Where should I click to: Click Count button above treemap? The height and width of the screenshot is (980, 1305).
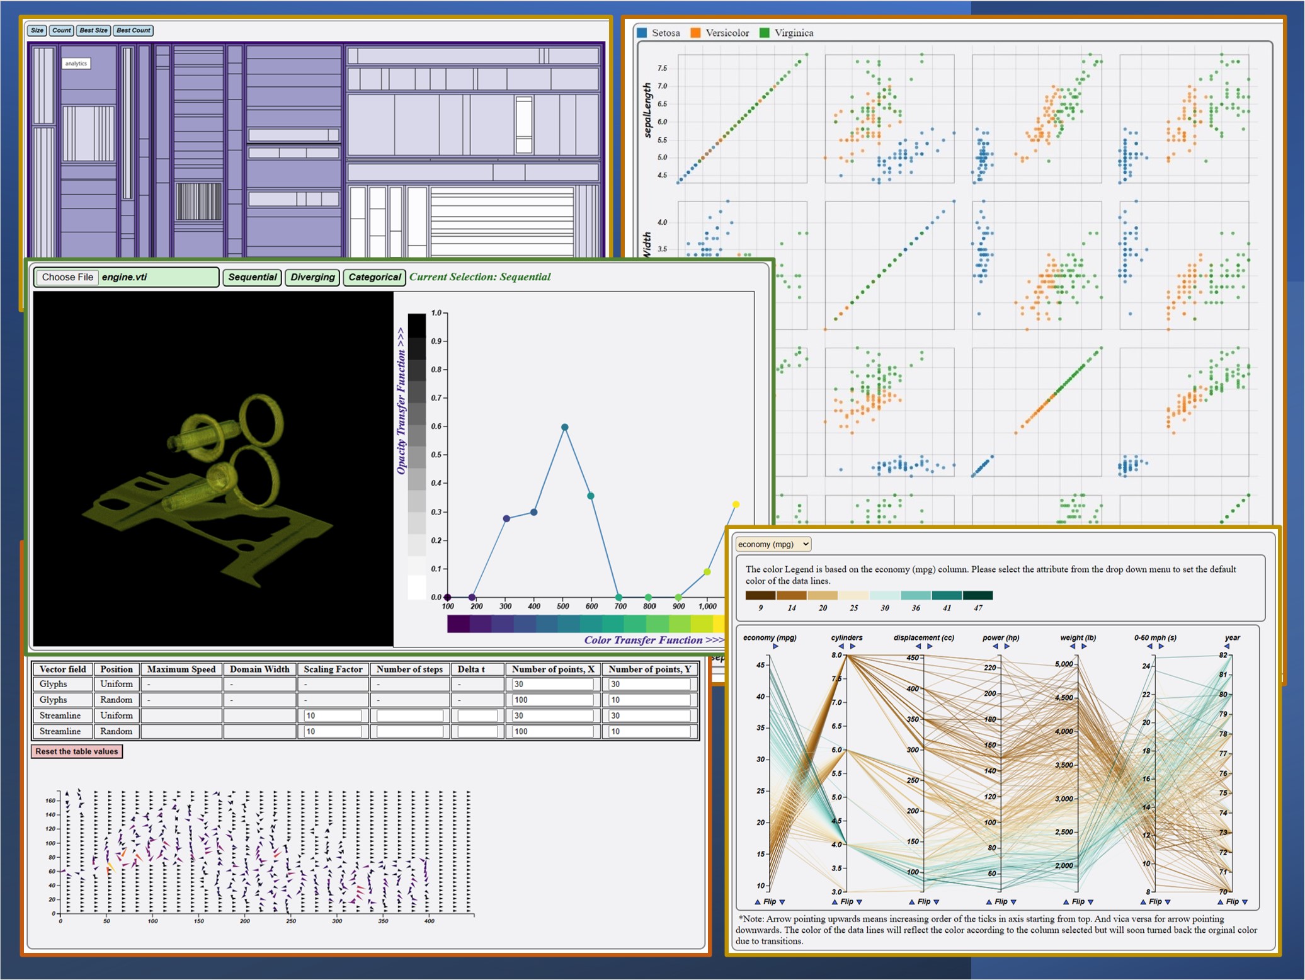[x=62, y=30]
